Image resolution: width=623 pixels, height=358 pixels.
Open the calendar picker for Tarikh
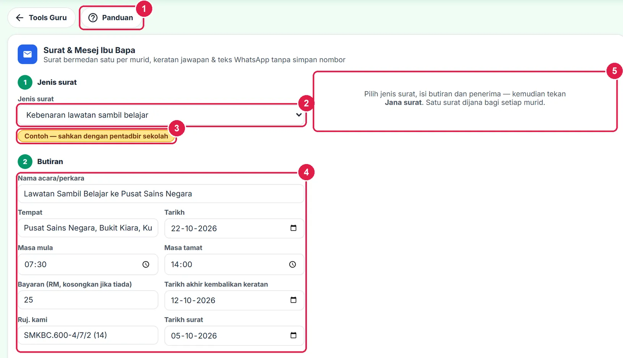pos(294,228)
